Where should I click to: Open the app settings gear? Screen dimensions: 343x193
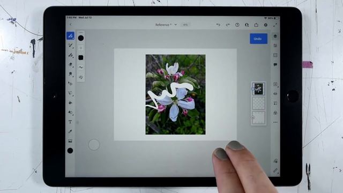coord(266,25)
